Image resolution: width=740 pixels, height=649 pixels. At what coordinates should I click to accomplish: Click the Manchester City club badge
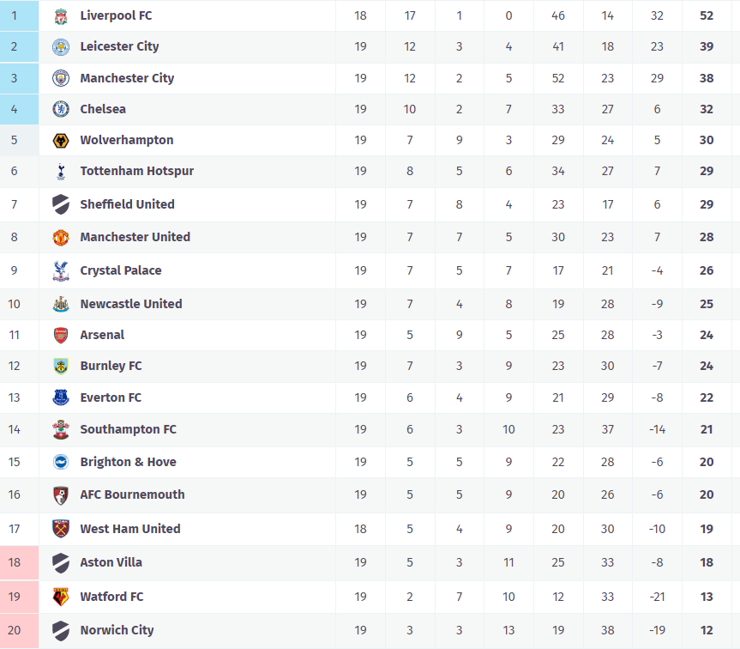61,78
